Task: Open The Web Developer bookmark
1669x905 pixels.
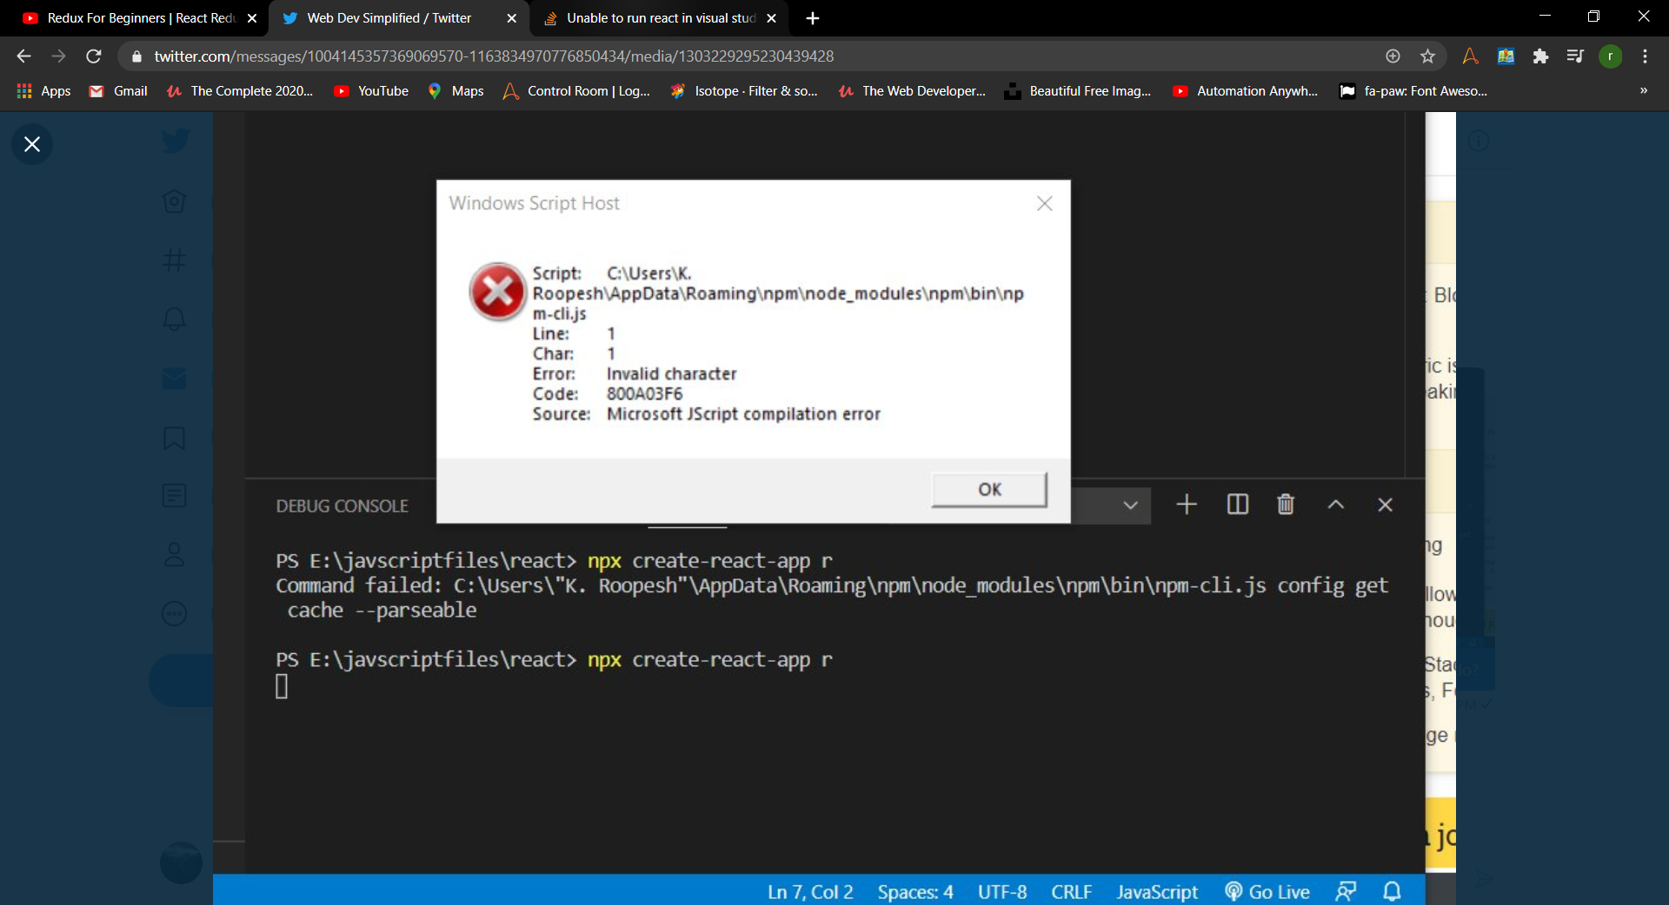Action: [912, 91]
